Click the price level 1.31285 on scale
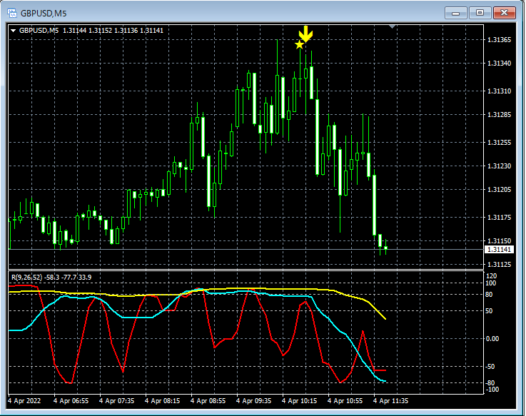This screenshot has height=416, width=526. (499, 115)
